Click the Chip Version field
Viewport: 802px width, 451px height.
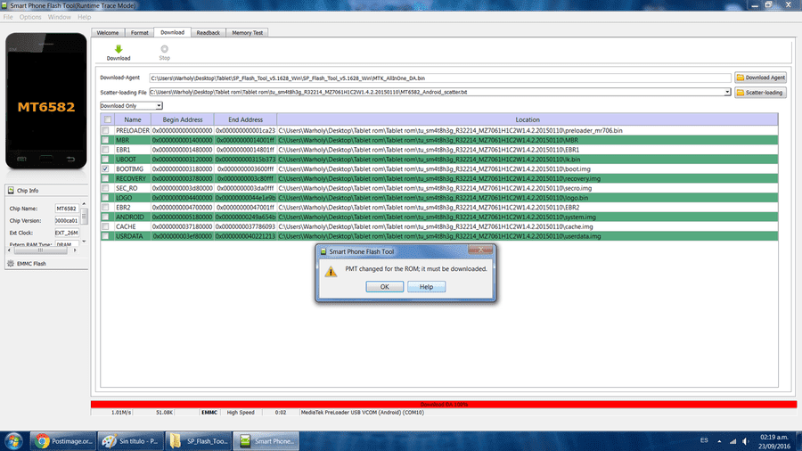coord(67,221)
